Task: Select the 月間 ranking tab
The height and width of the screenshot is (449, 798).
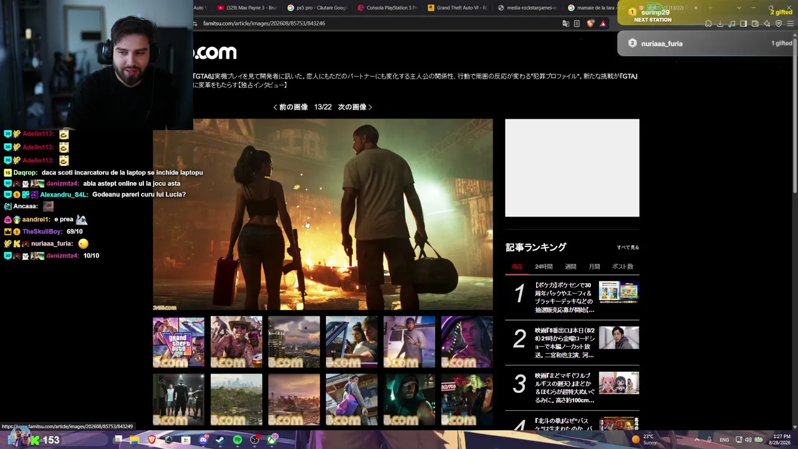Action: (x=594, y=267)
